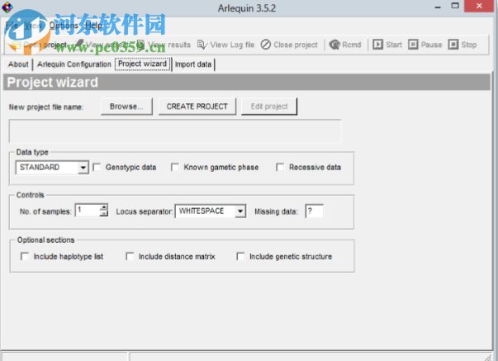This screenshot has height=361, width=498.
Task: Open the Help menu
Action: point(94,25)
